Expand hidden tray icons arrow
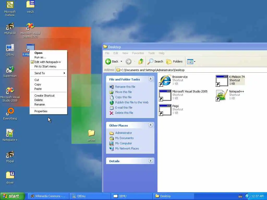Screen dimensions: 267x200 (x=248, y=196)
